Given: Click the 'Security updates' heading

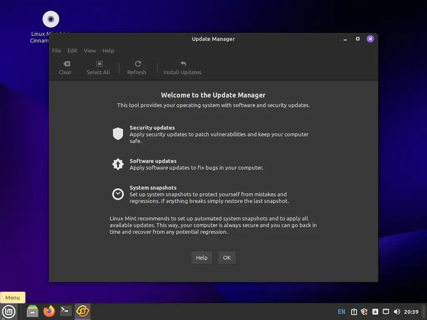Looking at the screenshot, I should pyautogui.click(x=152, y=127).
